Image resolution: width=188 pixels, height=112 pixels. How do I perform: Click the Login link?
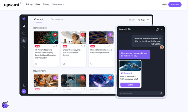[164, 4]
